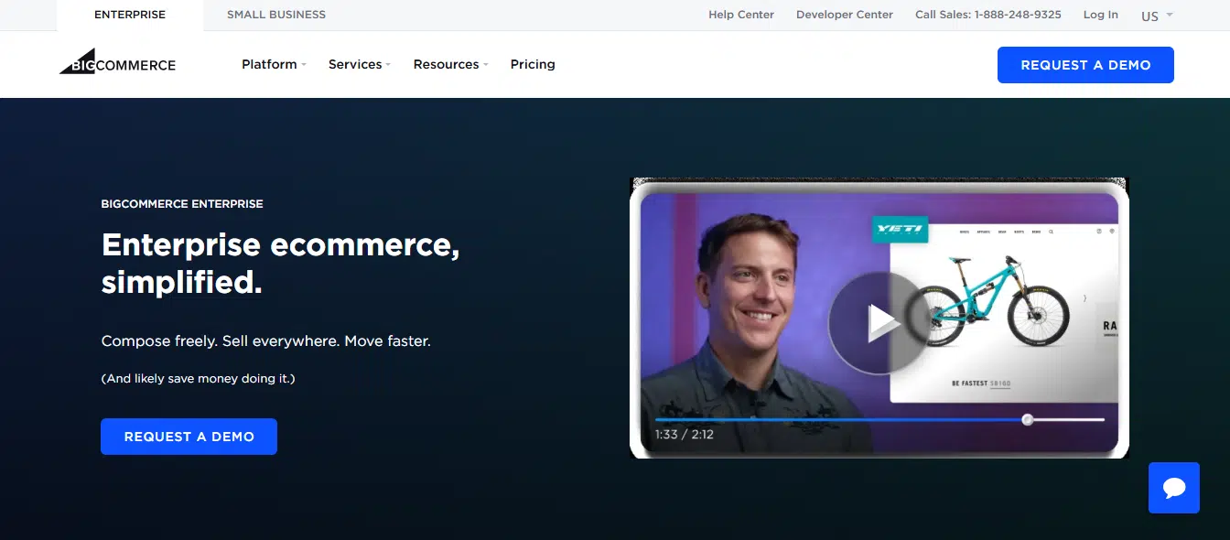Expand the Services menu
The width and height of the screenshot is (1230, 540).
click(x=360, y=64)
